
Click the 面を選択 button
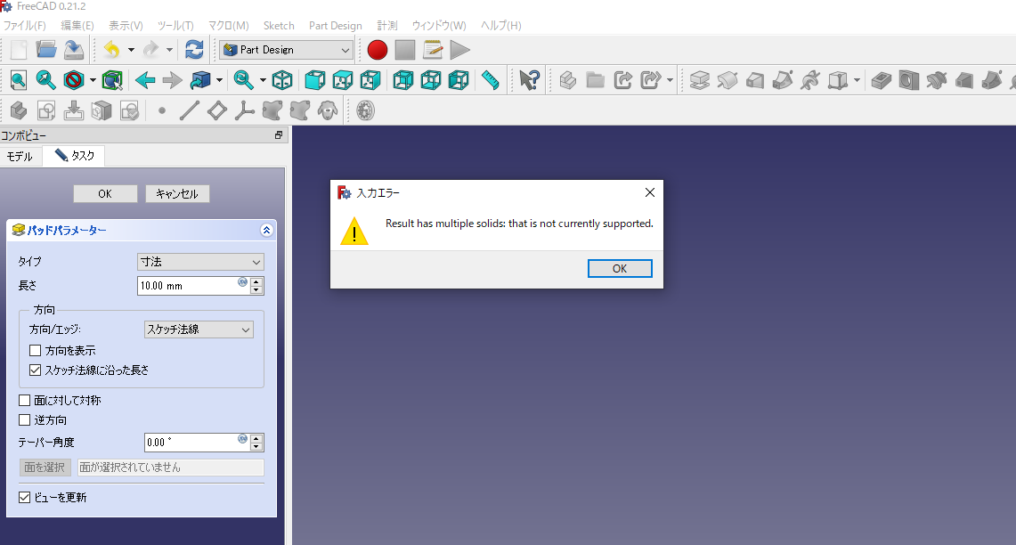[45, 468]
